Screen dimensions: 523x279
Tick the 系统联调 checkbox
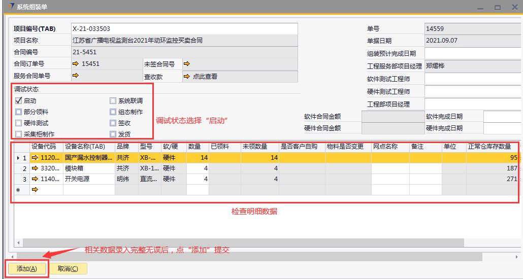point(113,101)
